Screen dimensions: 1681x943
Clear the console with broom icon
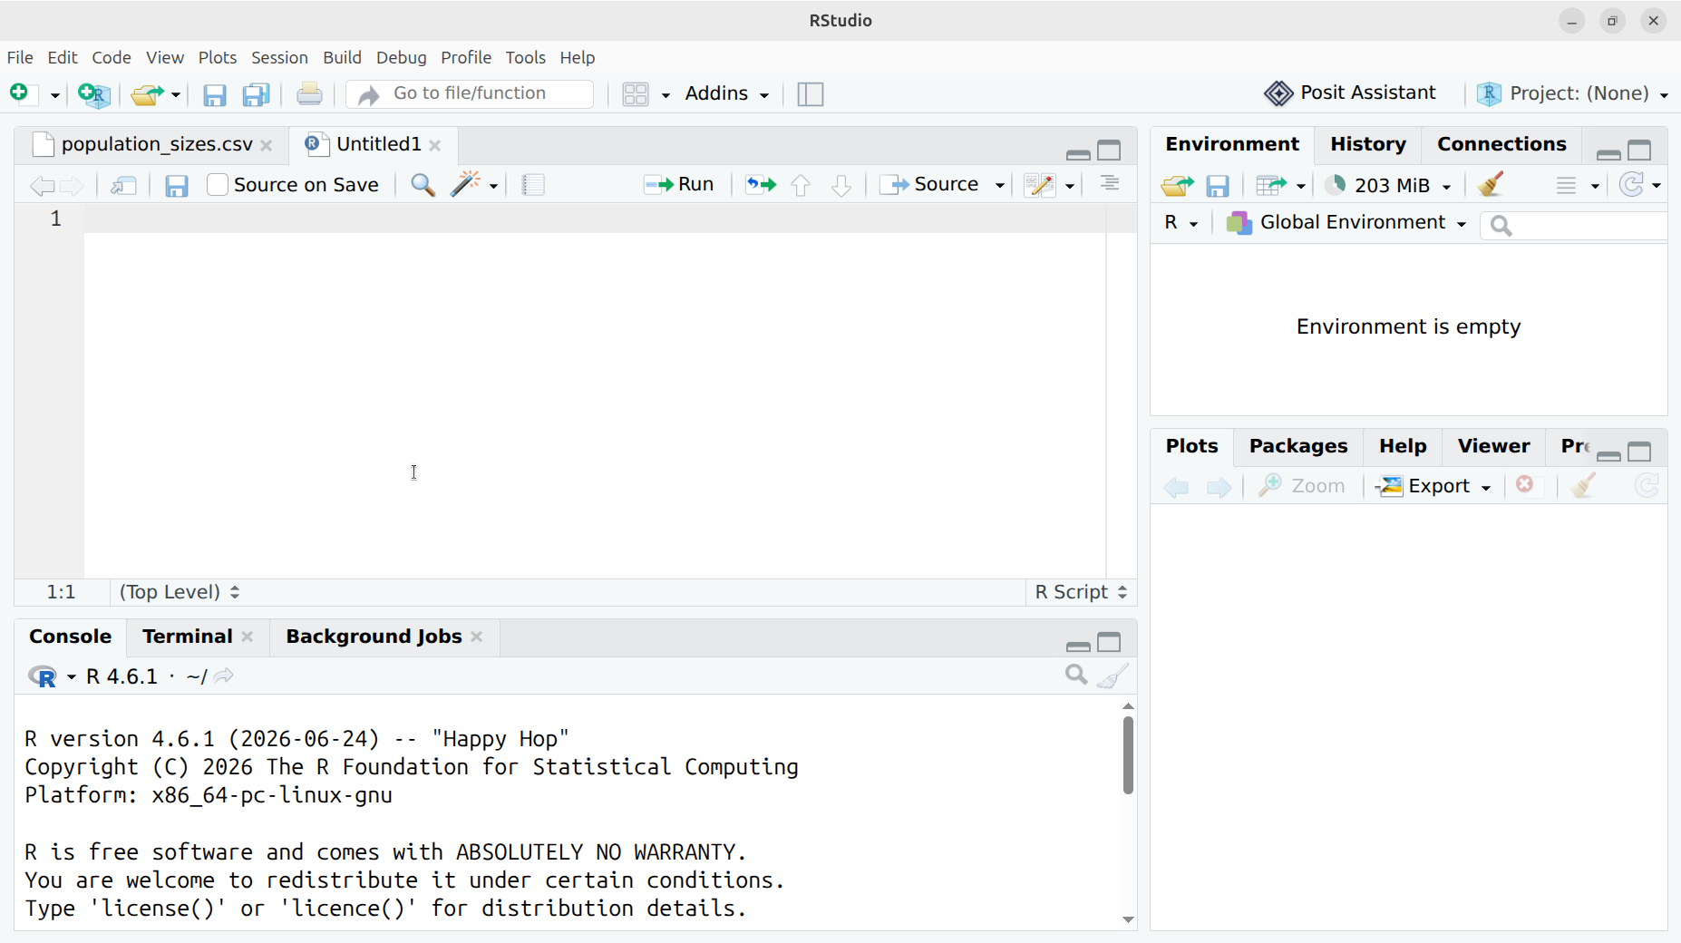(x=1113, y=676)
